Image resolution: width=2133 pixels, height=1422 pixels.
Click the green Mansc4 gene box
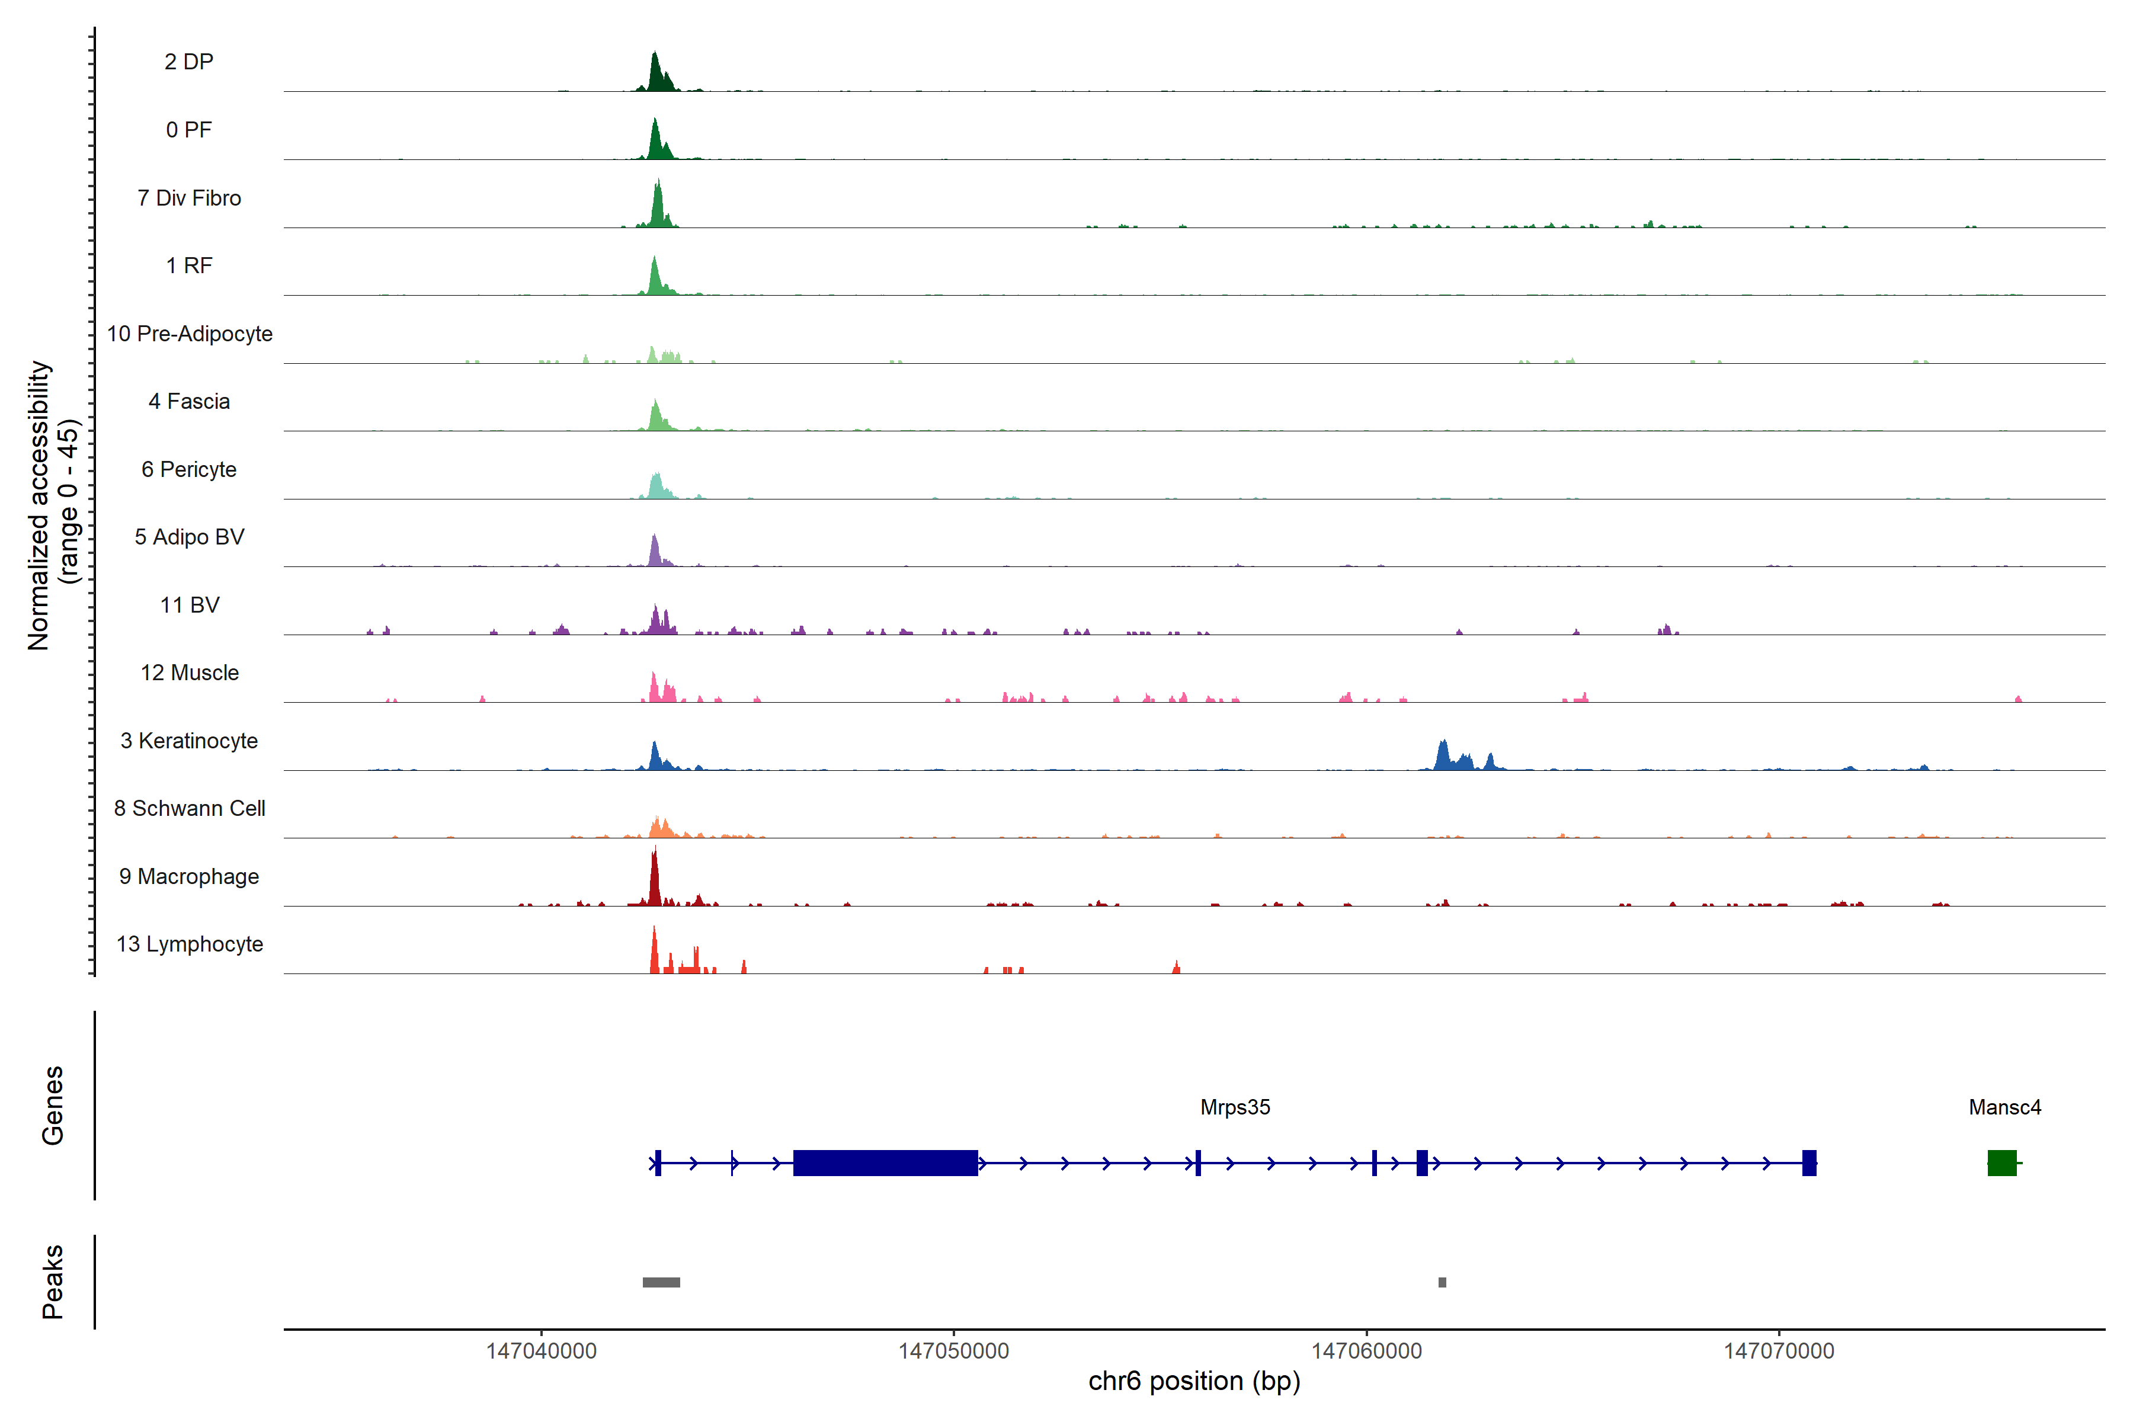click(x=2001, y=1162)
